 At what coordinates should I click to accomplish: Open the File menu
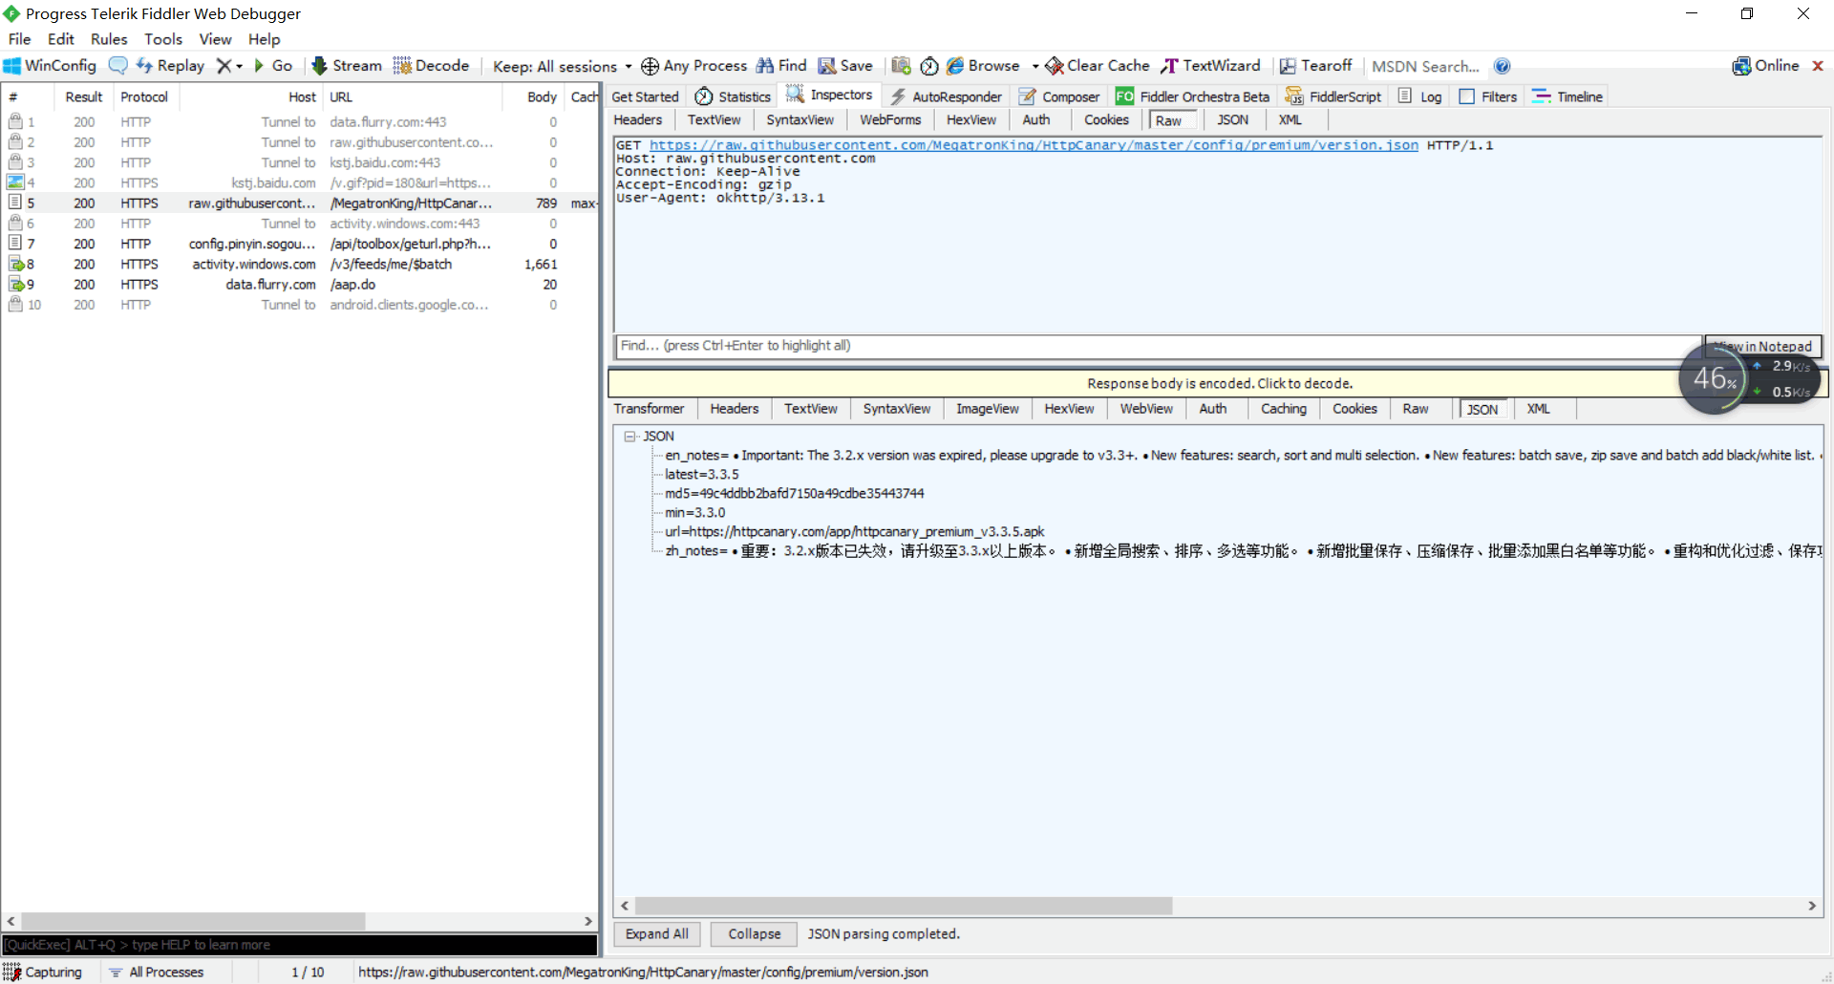[19, 39]
